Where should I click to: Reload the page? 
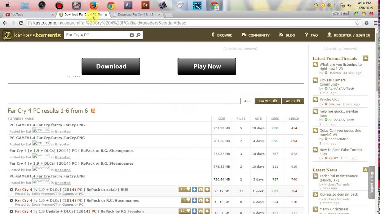(x=21, y=23)
